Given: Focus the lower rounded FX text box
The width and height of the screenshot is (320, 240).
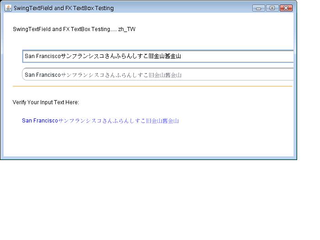Looking at the screenshot, I should (229, 75).
